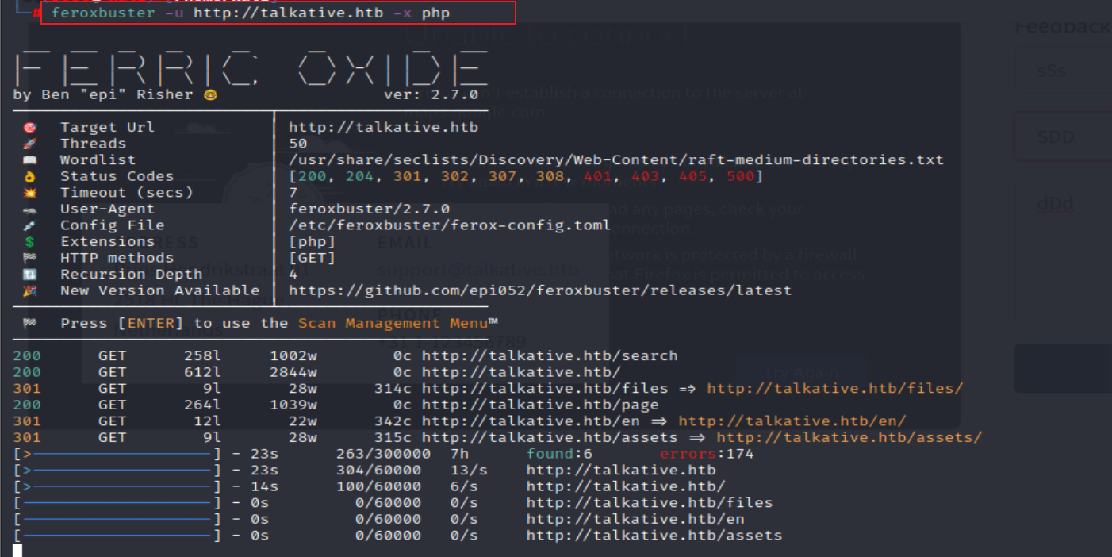Image resolution: width=1112 pixels, height=557 pixels.
Task: Click the target emoji beside Target Url
Action: 30,127
